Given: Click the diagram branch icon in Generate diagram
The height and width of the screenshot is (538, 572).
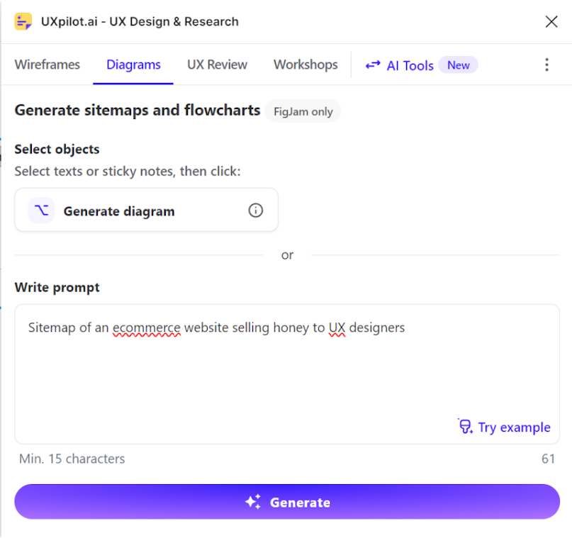Looking at the screenshot, I should (41, 211).
